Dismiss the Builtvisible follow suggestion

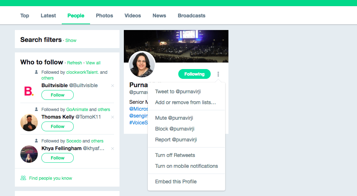(113, 86)
